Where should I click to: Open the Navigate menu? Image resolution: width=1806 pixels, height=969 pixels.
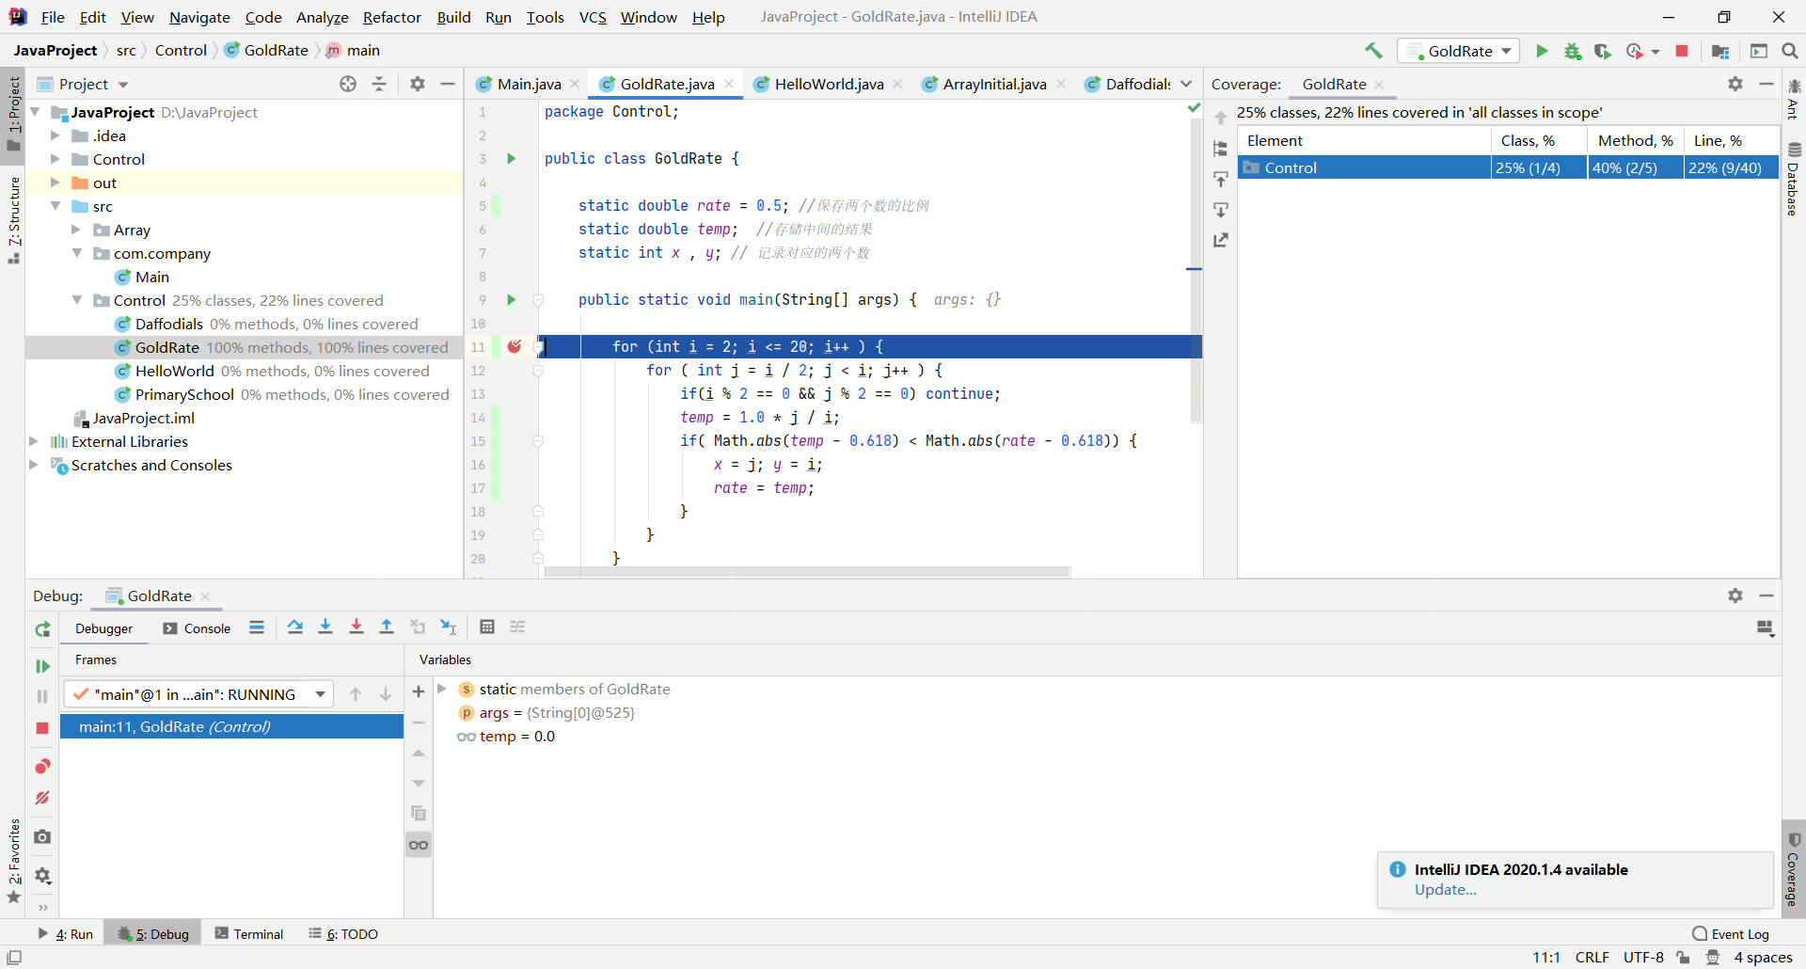(199, 17)
